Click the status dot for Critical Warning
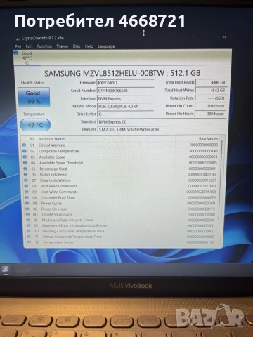This screenshot has width=253, height=337. 24,145
